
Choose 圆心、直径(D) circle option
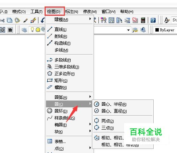pyautogui.click(x=123, y=111)
